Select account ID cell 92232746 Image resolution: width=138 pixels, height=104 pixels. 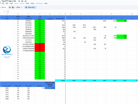(x=28, y=27)
